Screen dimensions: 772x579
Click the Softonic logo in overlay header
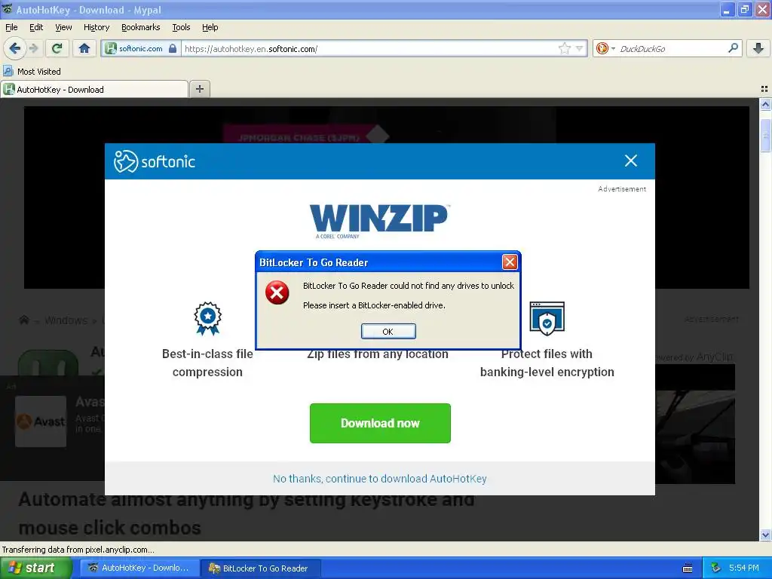pos(155,161)
